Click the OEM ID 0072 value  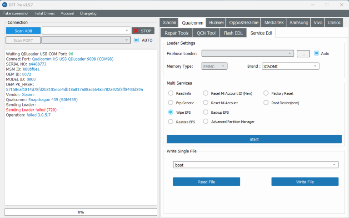(x=27, y=74)
